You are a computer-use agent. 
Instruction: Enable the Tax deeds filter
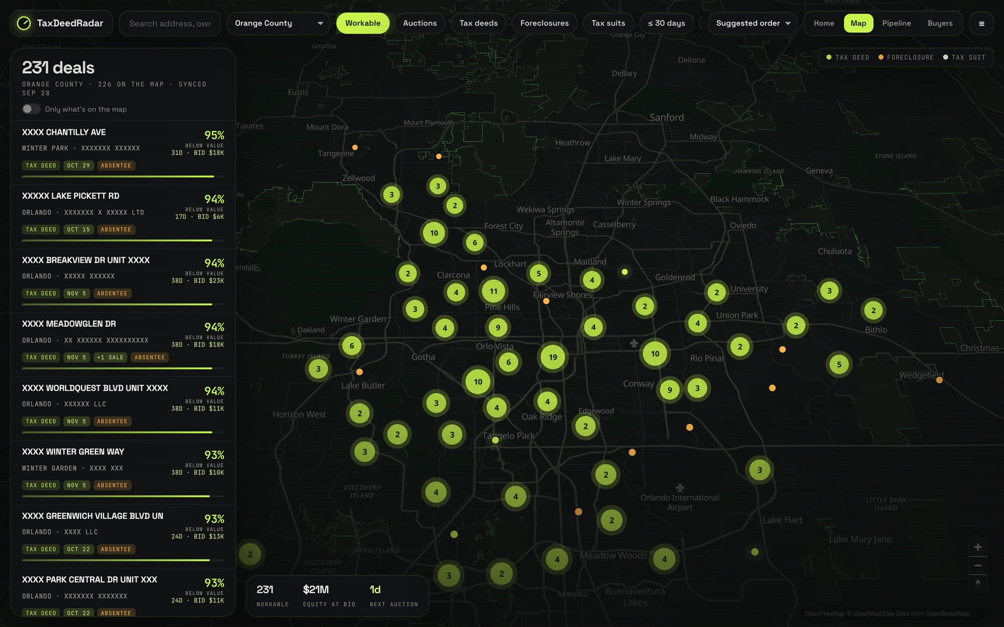click(478, 23)
